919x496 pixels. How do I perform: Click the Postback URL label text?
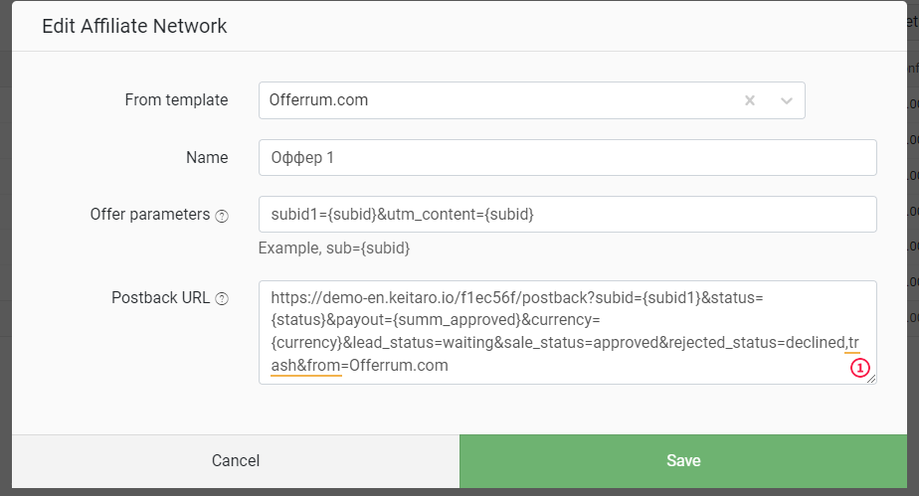(160, 298)
